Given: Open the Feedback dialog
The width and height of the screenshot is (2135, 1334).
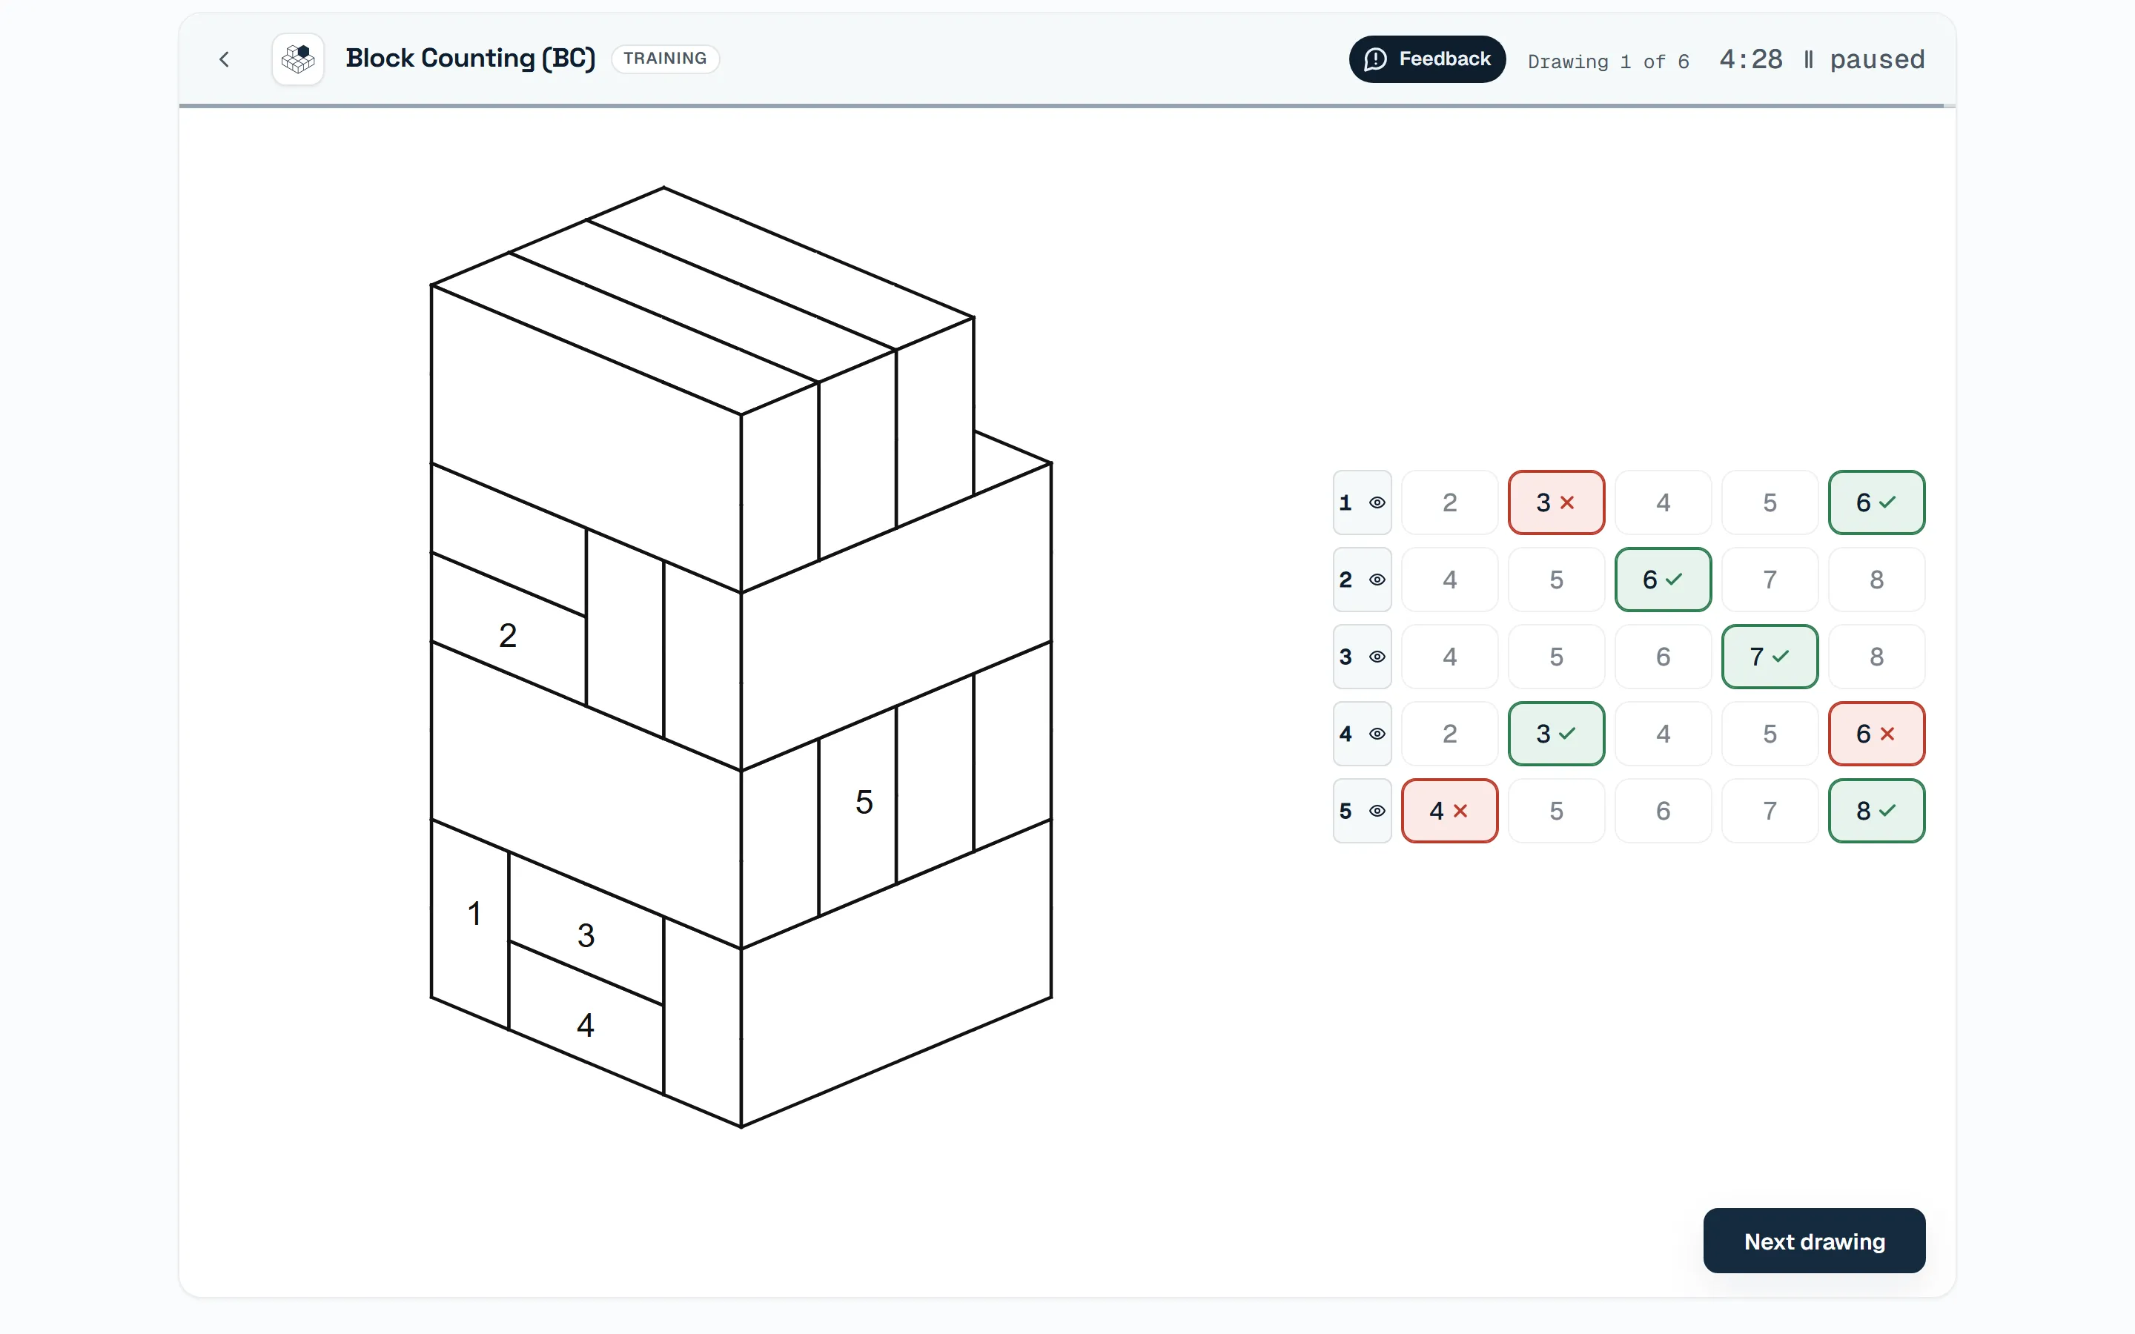Looking at the screenshot, I should (x=1426, y=59).
